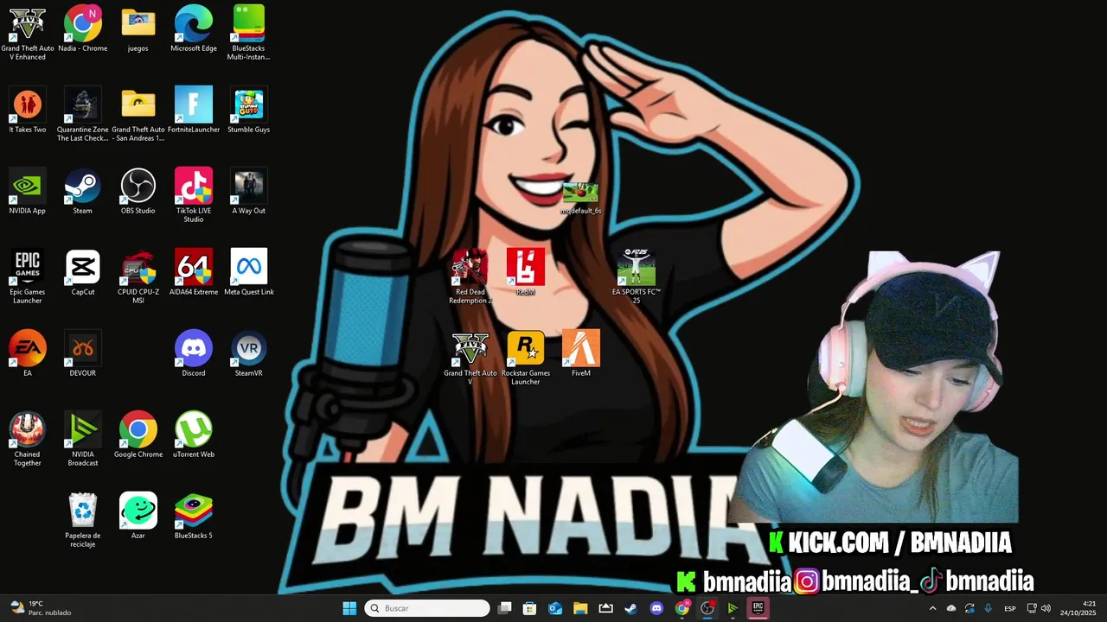Viewport: 1107px width, 622px height.
Task: Switch to Discord in the taskbar
Action: 656,608
